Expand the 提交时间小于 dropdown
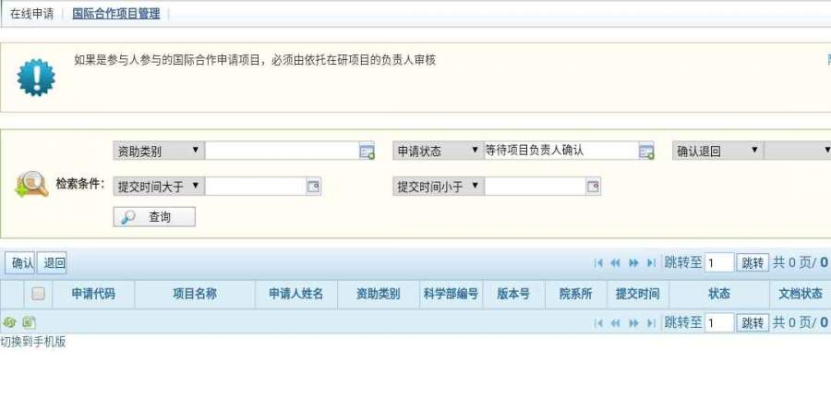The width and height of the screenshot is (831, 411). click(439, 187)
